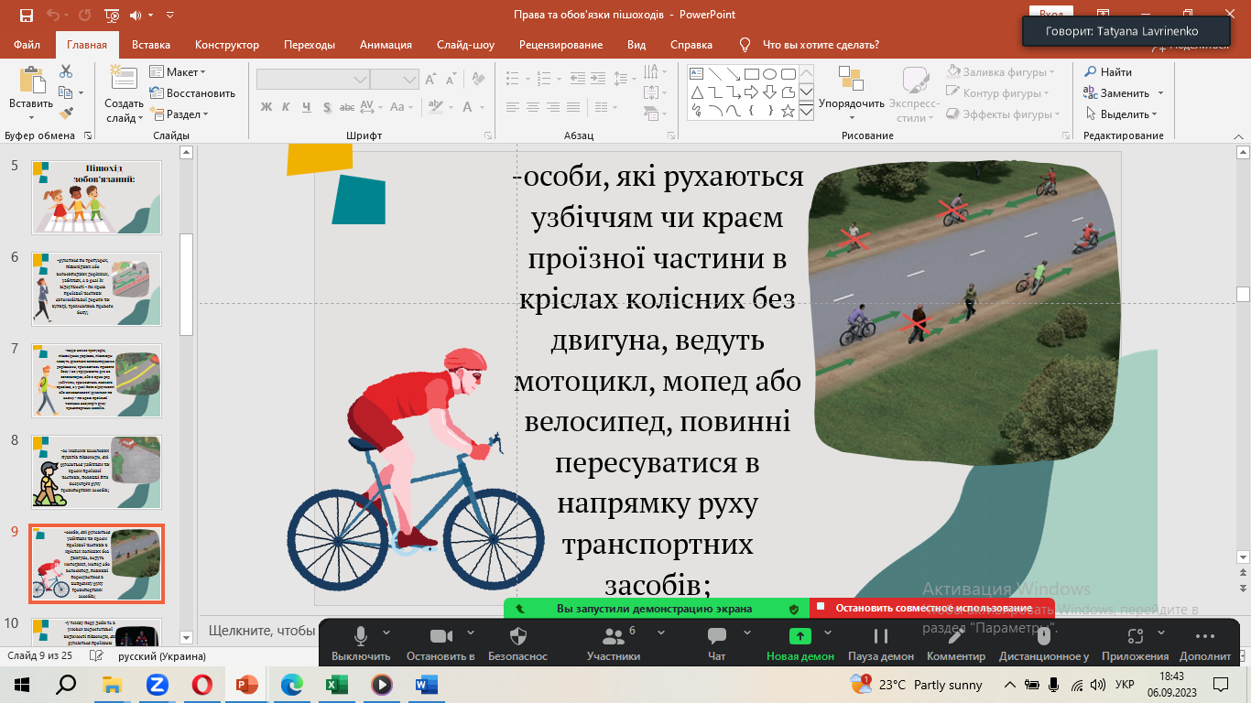Click Zoom Новая демонстрация green share icon
Screen dimensions: 1251x703
click(x=800, y=636)
